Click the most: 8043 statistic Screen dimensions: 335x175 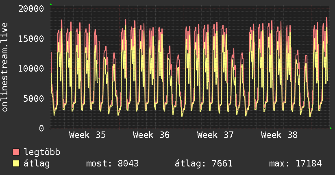pos(113,164)
